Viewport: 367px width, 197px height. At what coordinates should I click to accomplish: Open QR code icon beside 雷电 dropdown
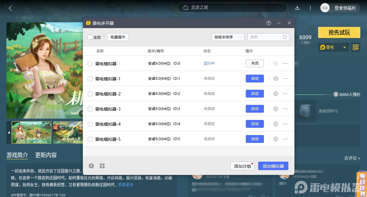pos(356,47)
